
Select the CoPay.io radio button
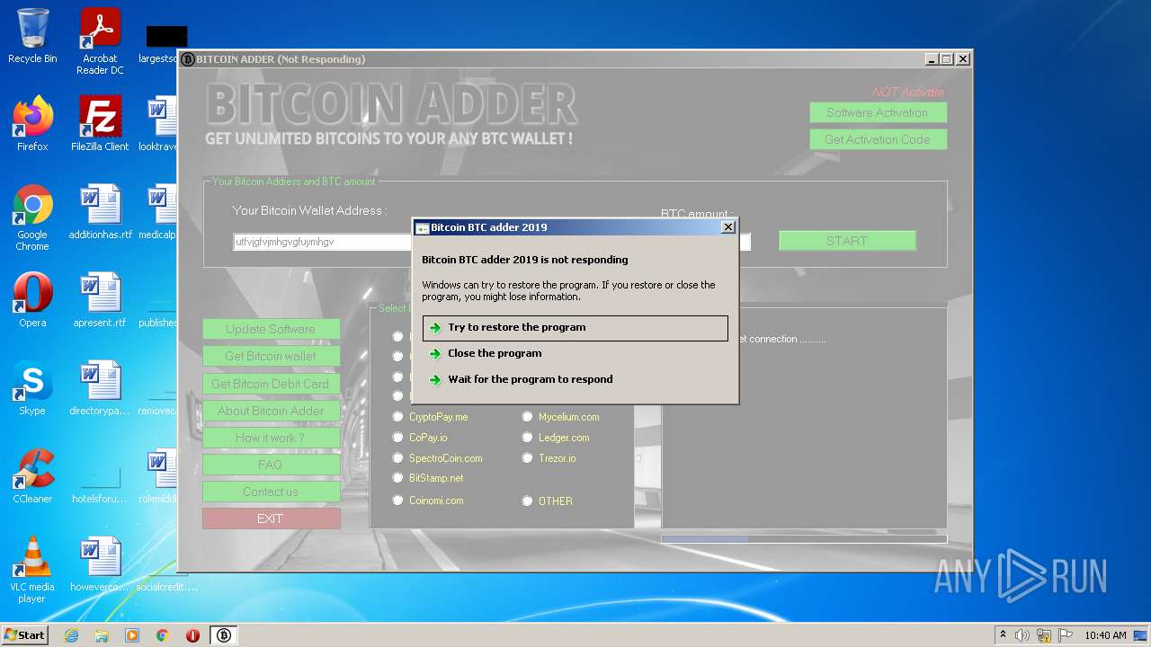point(397,438)
